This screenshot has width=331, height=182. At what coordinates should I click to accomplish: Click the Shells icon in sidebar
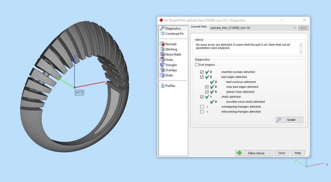(162, 75)
